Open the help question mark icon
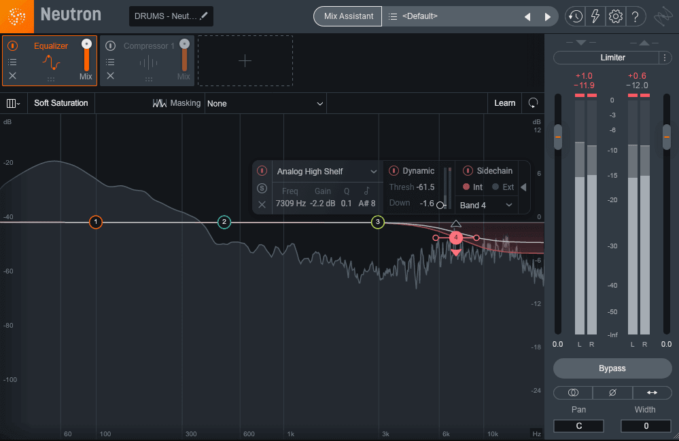The height and width of the screenshot is (441, 679). 635,16
